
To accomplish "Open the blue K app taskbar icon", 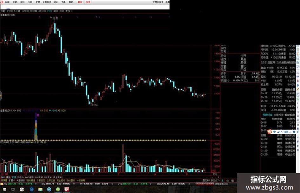I will coord(49,190).
